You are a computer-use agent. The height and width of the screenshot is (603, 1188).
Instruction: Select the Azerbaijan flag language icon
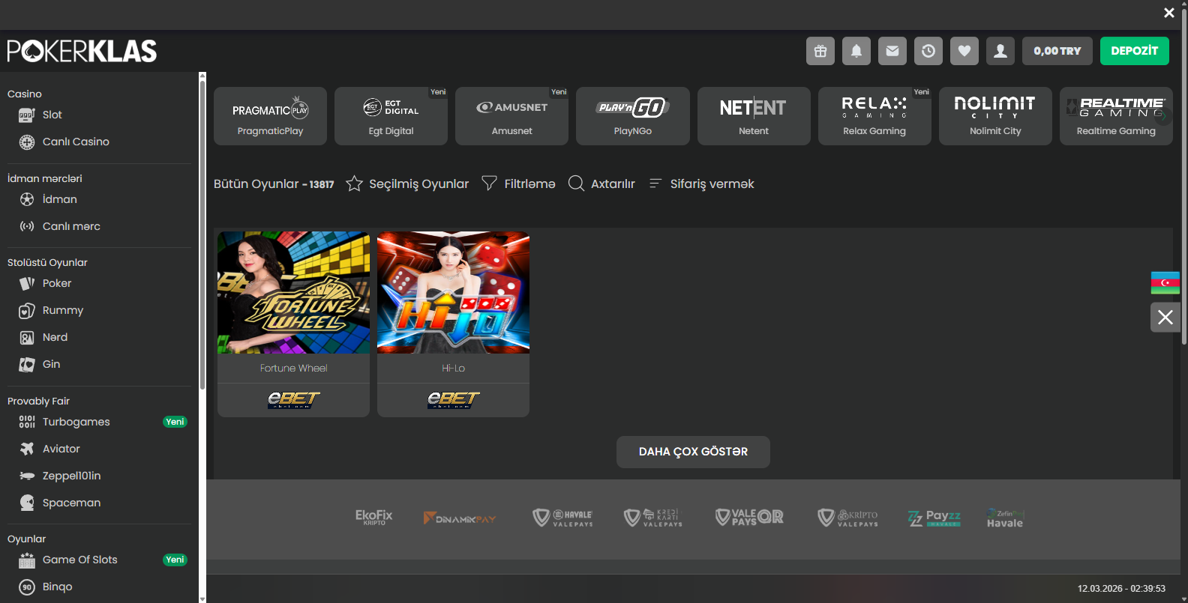(1165, 282)
